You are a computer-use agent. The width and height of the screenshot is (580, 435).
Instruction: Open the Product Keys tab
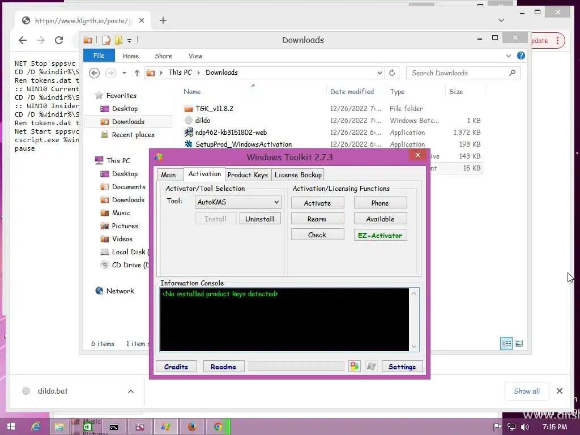pos(248,174)
